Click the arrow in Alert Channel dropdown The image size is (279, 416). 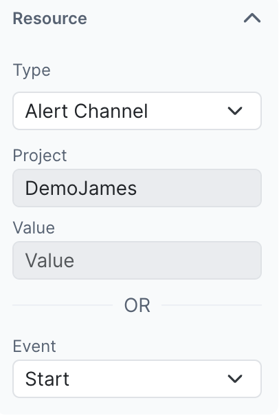[x=235, y=111]
